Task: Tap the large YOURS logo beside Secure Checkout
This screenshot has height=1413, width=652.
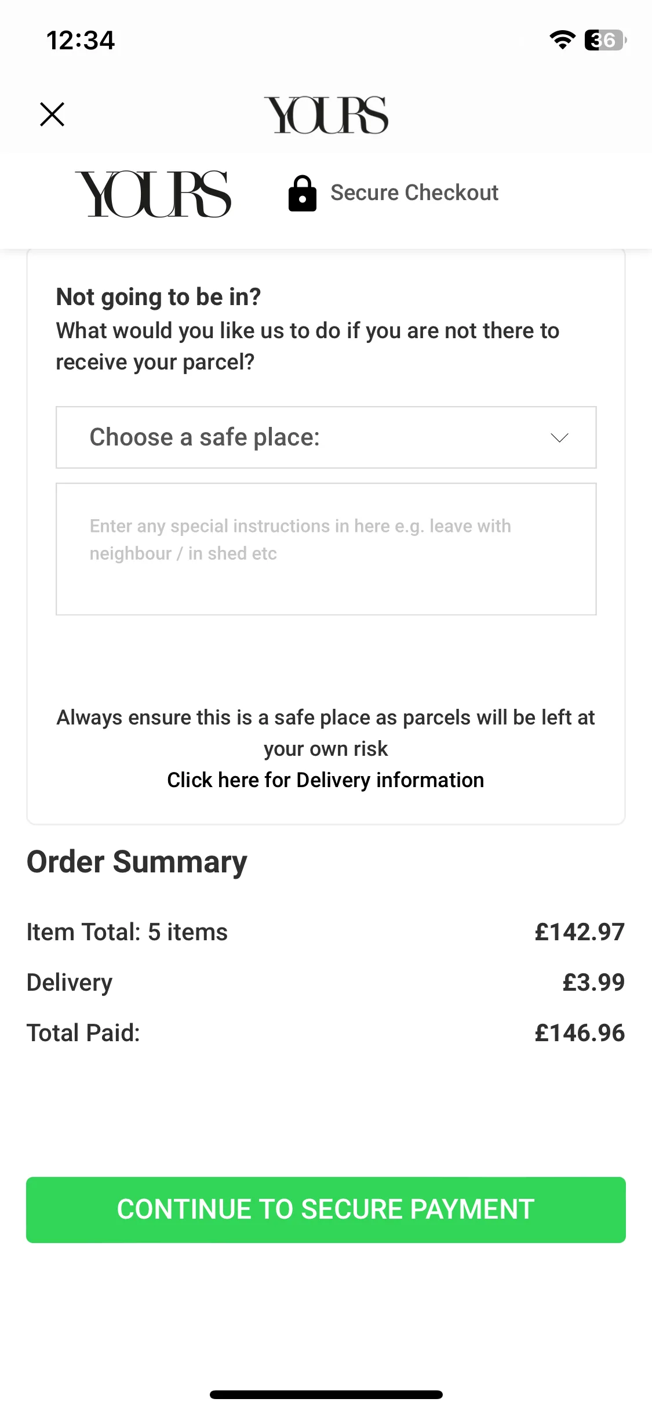Action: coord(153,194)
